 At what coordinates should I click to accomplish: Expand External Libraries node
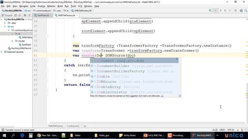(x=2, y=52)
